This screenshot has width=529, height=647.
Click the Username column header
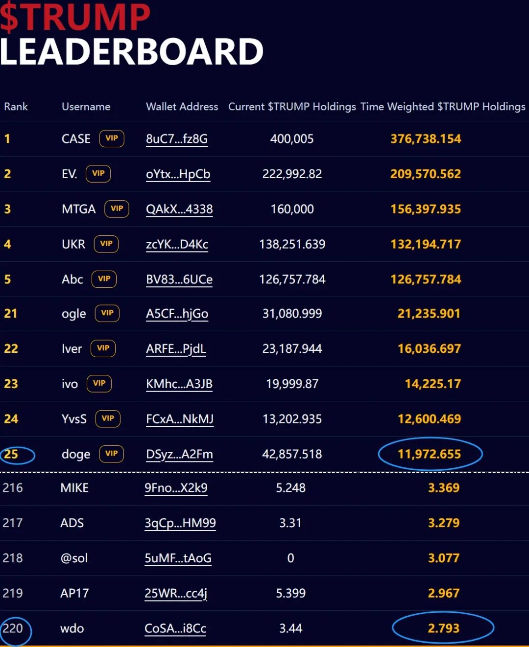[x=86, y=107]
